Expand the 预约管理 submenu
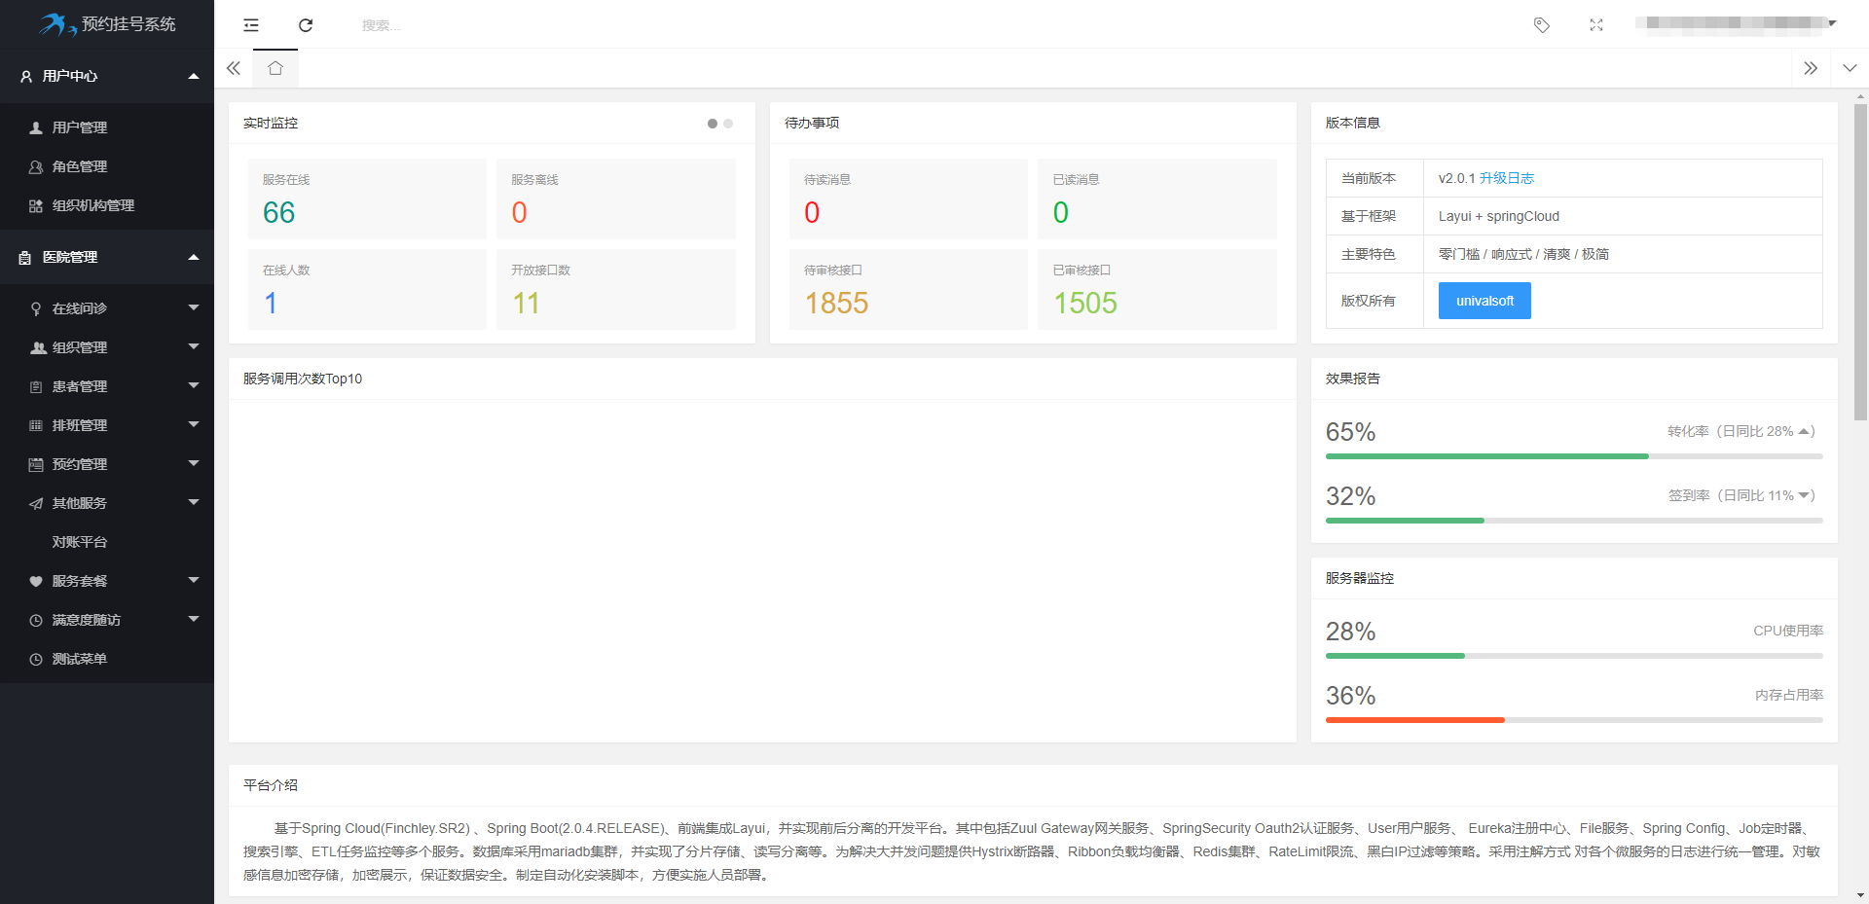Image resolution: width=1869 pixels, height=904 pixels. (x=107, y=464)
